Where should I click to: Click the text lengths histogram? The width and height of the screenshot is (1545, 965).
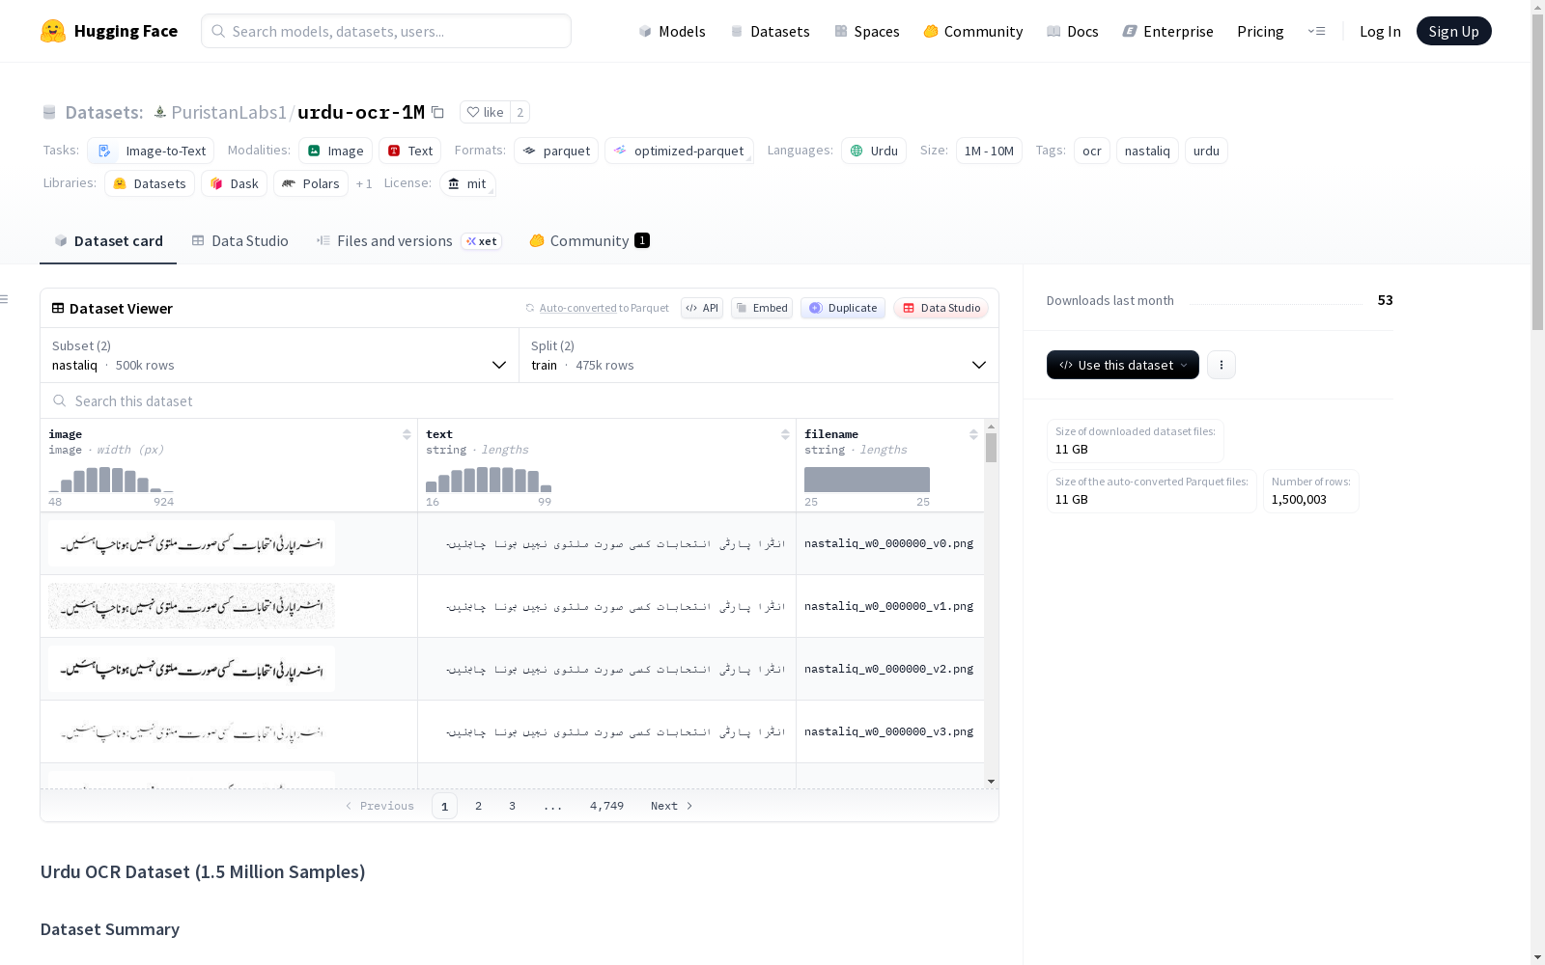489,480
